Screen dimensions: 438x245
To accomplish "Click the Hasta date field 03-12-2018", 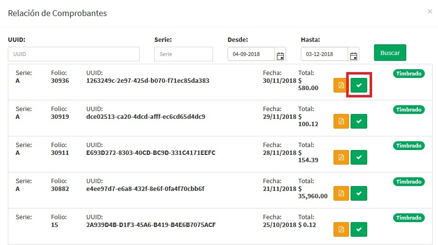I will [324, 54].
